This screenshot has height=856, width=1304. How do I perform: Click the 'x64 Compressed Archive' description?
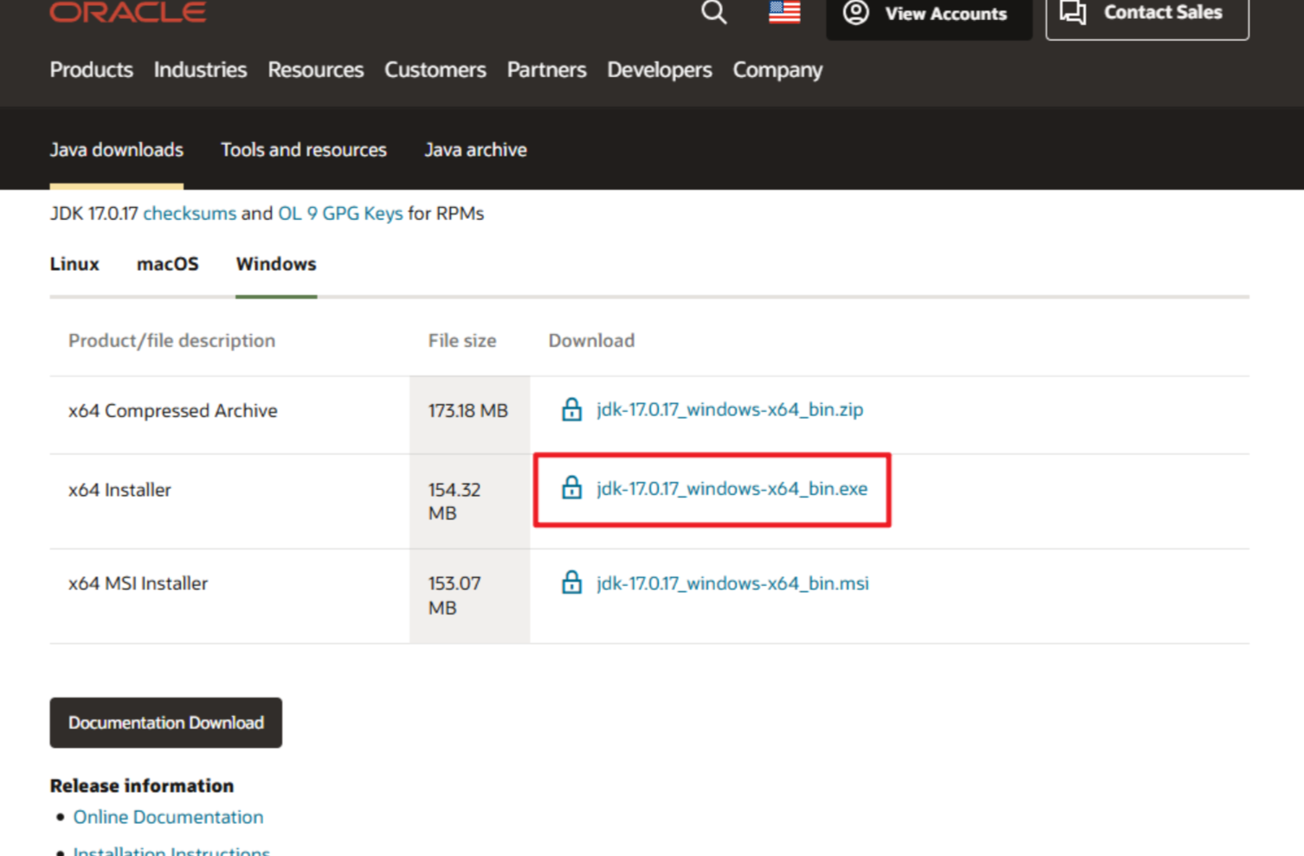click(x=173, y=411)
